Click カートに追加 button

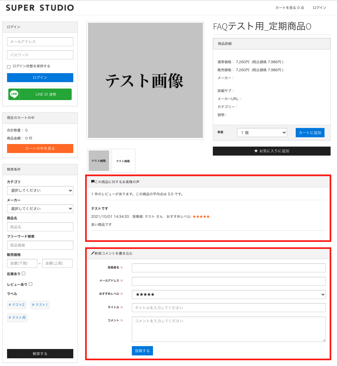coord(310,132)
